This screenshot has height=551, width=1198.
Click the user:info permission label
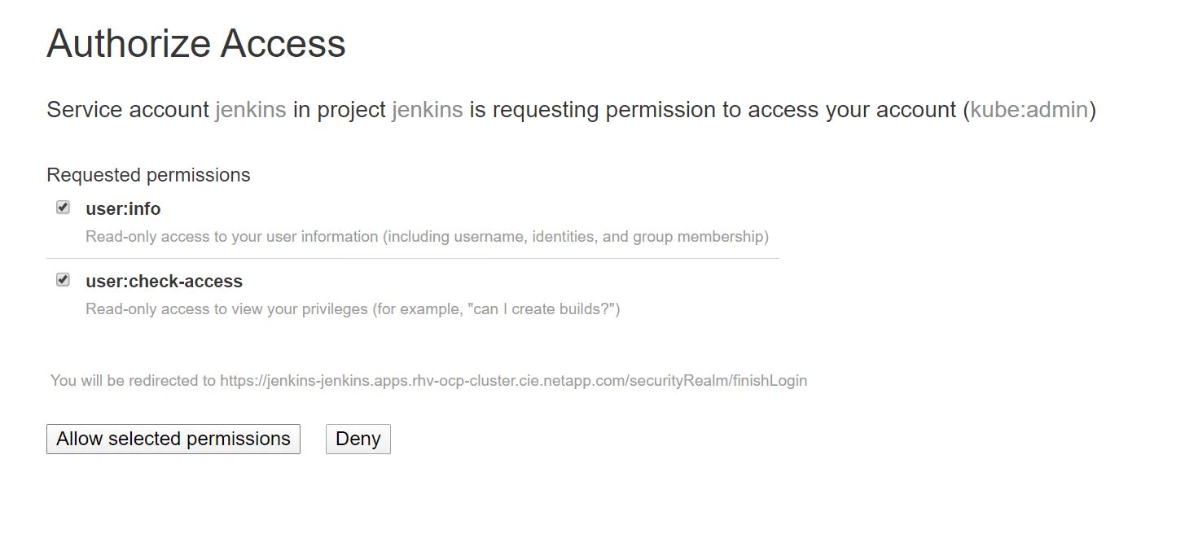point(123,209)
